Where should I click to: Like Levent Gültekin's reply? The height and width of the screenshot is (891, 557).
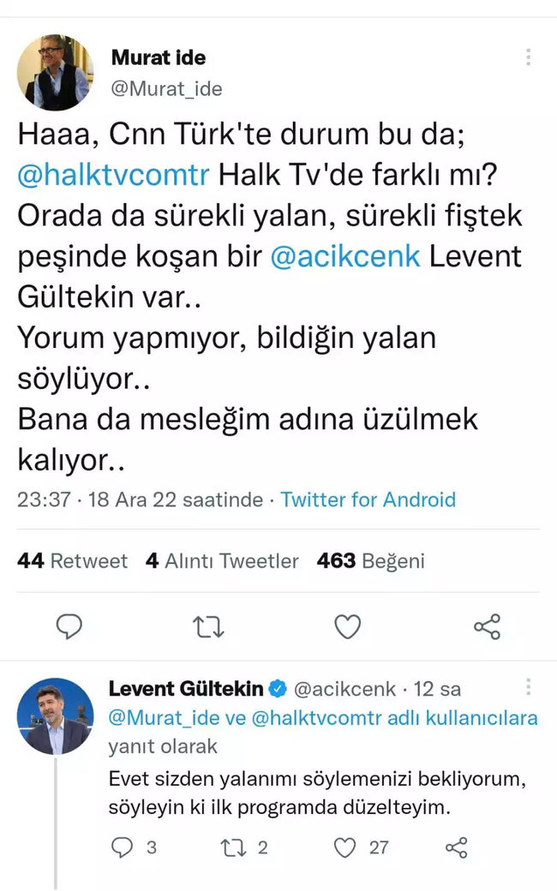(344, 848)
